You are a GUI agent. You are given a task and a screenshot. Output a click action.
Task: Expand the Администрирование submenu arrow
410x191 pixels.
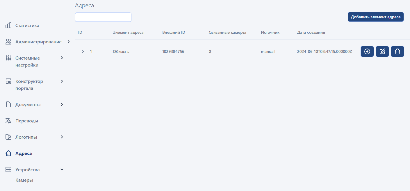pyautogui.click(x=69, y=42)
